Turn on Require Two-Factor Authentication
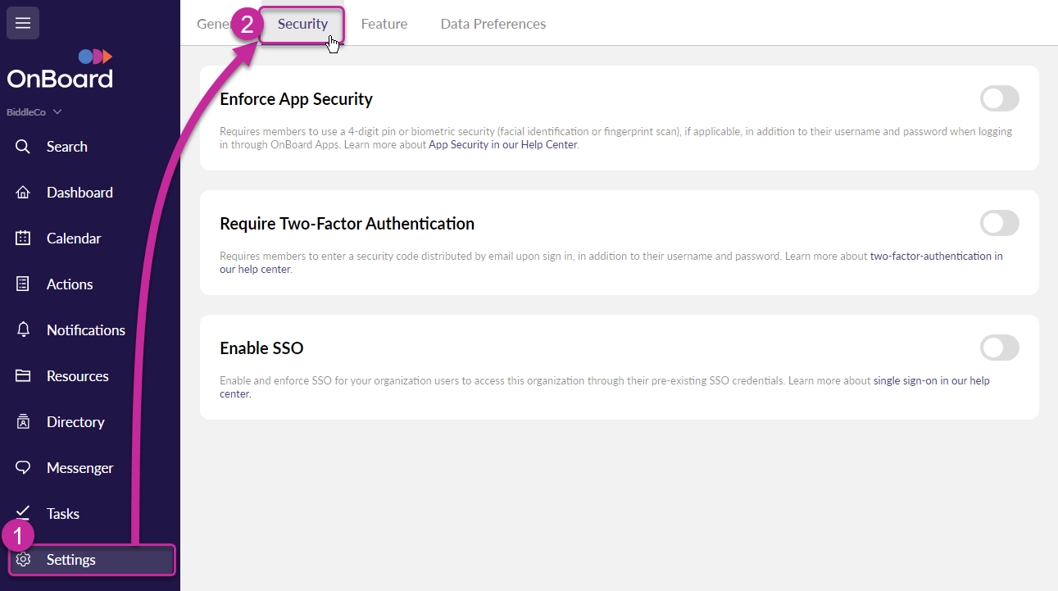Screen dimensions: 1058x591 pos(999,223)
